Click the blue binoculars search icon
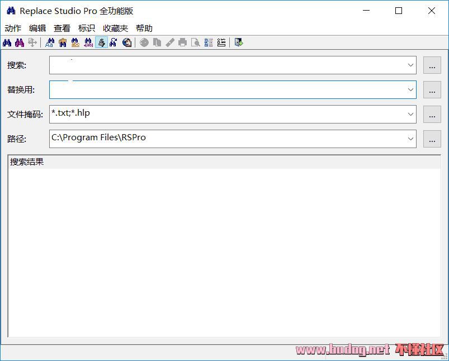Image resolution: width=449 pixels, height=361 pixels. click(7, 42)
